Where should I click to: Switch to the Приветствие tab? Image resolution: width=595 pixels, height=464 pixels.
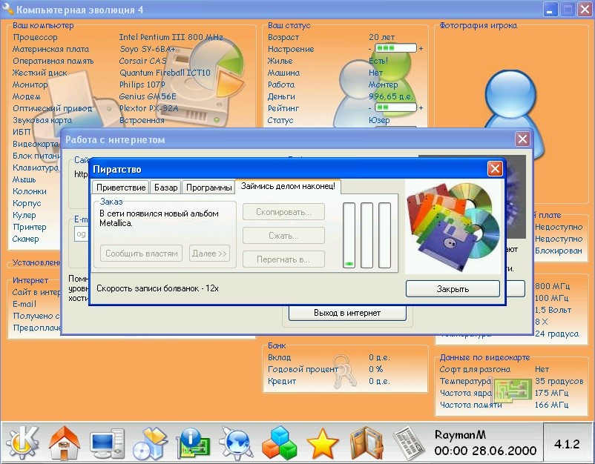[x=121, y=188]
